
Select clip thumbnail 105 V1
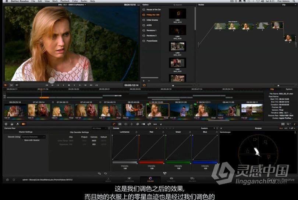pyautogui.click(x=39, y=110)
